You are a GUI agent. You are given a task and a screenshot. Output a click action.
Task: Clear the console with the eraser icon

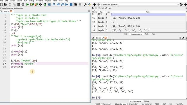coord(183,38)
